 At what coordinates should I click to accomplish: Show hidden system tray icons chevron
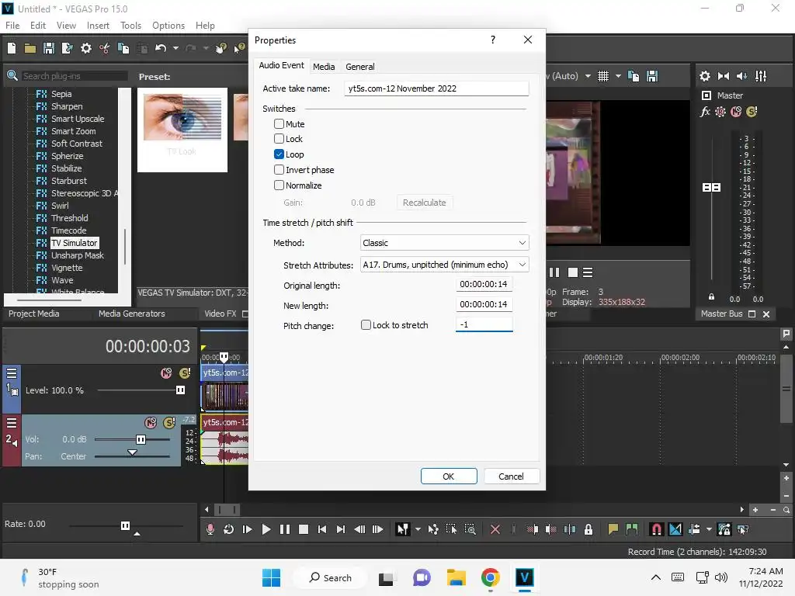pos(655,577)
